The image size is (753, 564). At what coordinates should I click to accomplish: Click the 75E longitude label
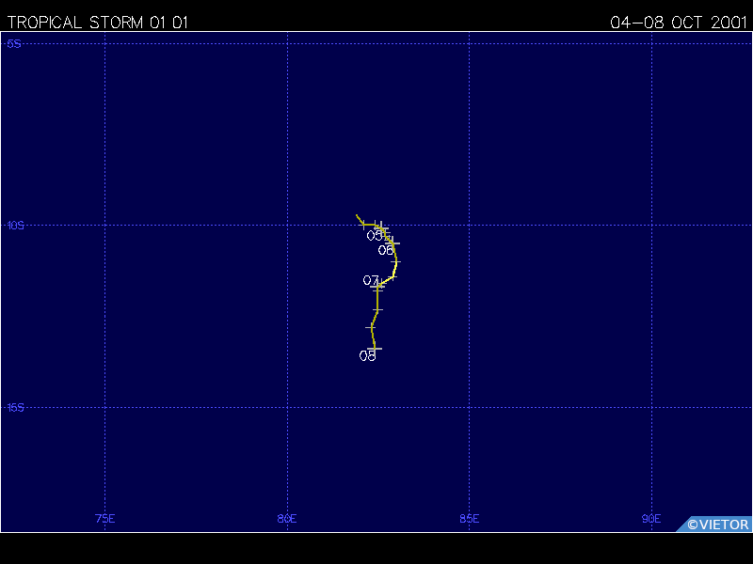click(x=105, y=519)
